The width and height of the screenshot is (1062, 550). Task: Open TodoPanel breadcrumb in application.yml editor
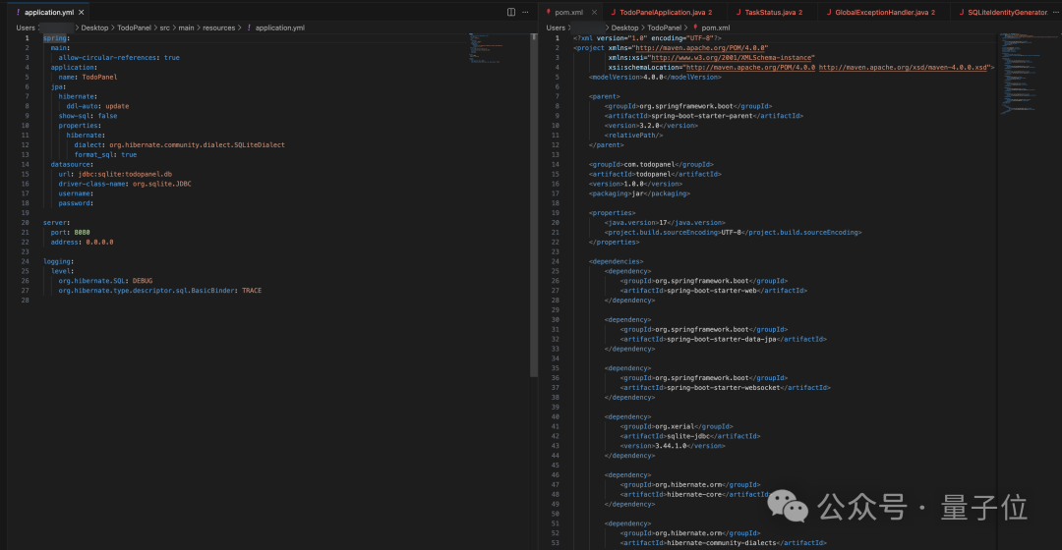(134, 27)
